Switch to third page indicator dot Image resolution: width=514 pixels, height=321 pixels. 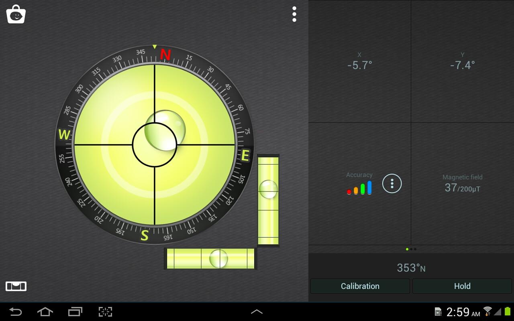[x=415, y=249]
